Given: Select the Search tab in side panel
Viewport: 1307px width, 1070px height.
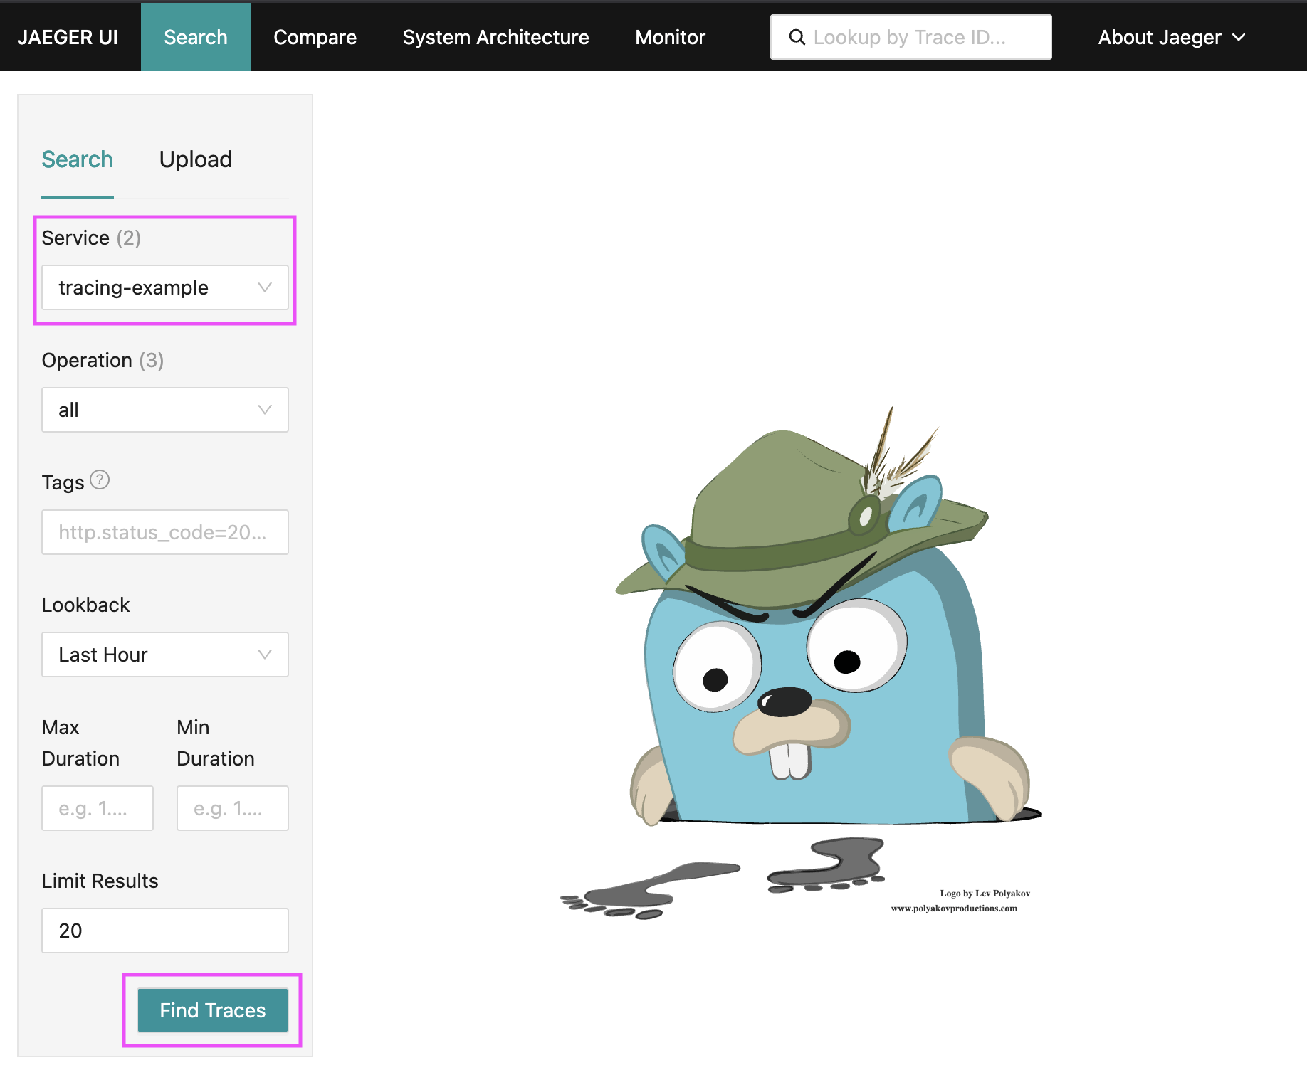Looking at the screenshot, I should (77, 159).
